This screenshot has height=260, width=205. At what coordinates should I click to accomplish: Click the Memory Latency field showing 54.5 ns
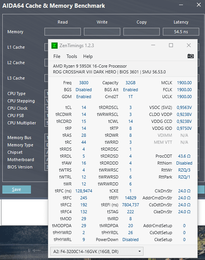(x=181, y=32)
